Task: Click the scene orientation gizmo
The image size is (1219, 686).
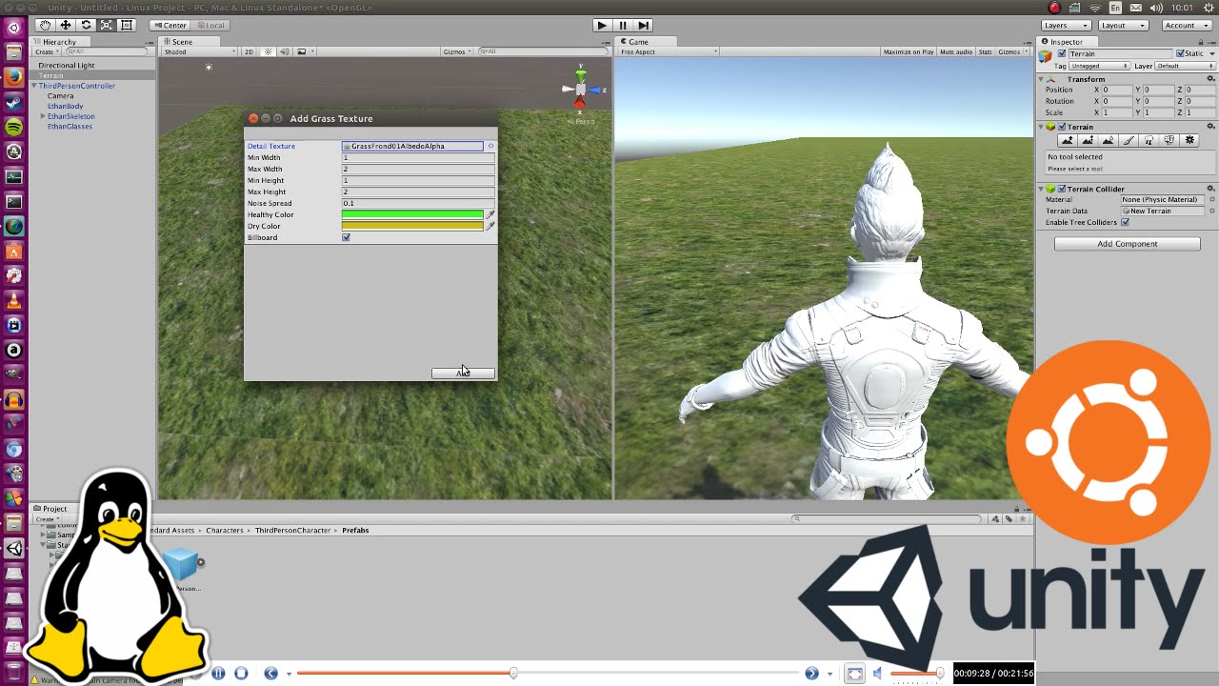Action: point(581,91)
